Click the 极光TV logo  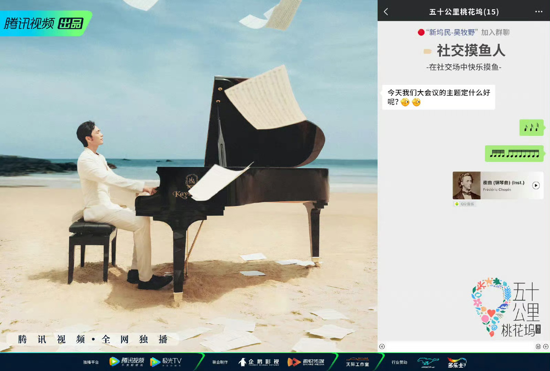(x=166, y=361)
